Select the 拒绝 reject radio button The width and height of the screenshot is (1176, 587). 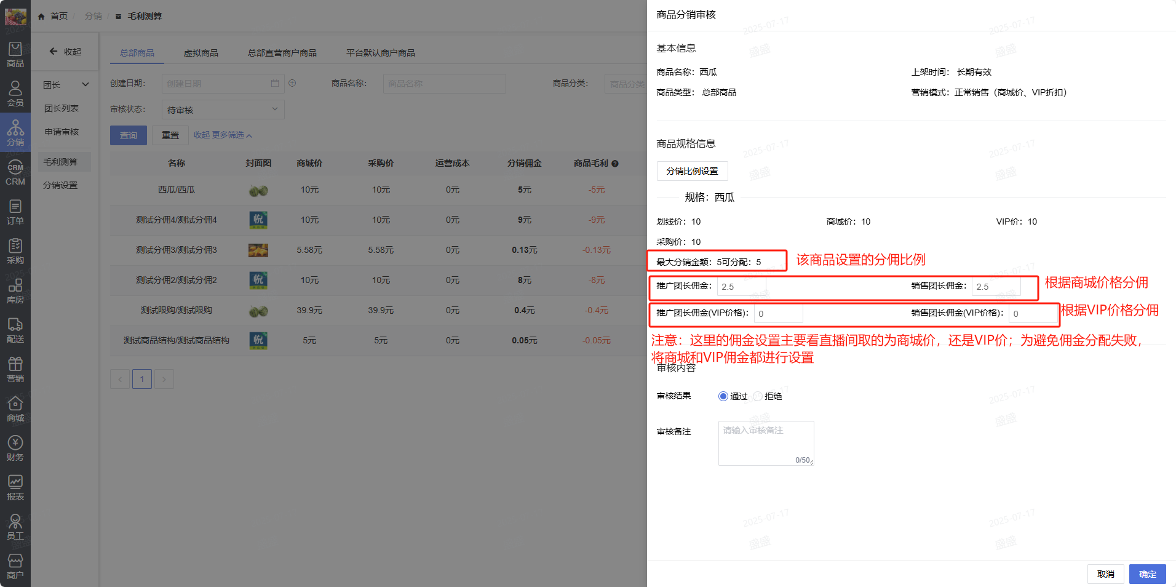[x=758, y=396]
